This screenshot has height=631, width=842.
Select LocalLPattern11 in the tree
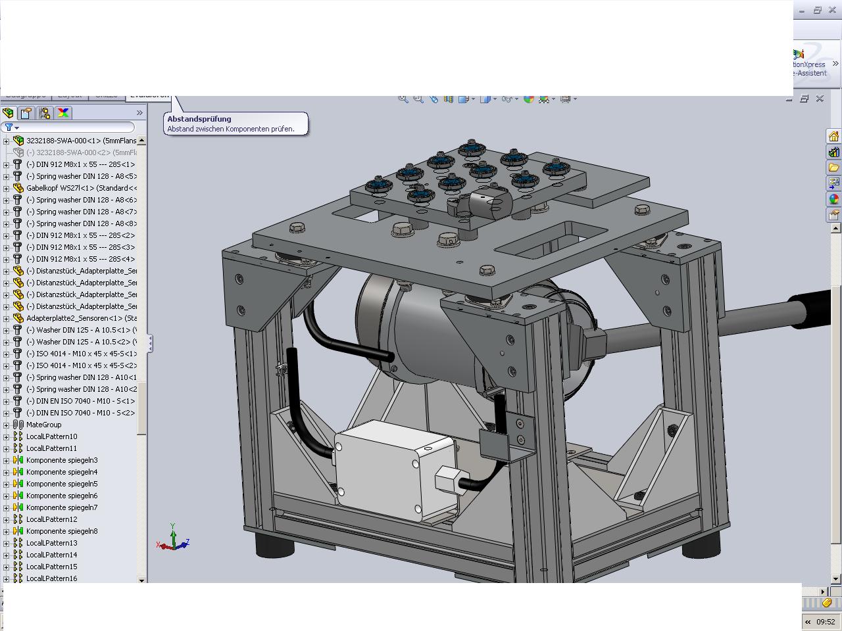point(52,448)
